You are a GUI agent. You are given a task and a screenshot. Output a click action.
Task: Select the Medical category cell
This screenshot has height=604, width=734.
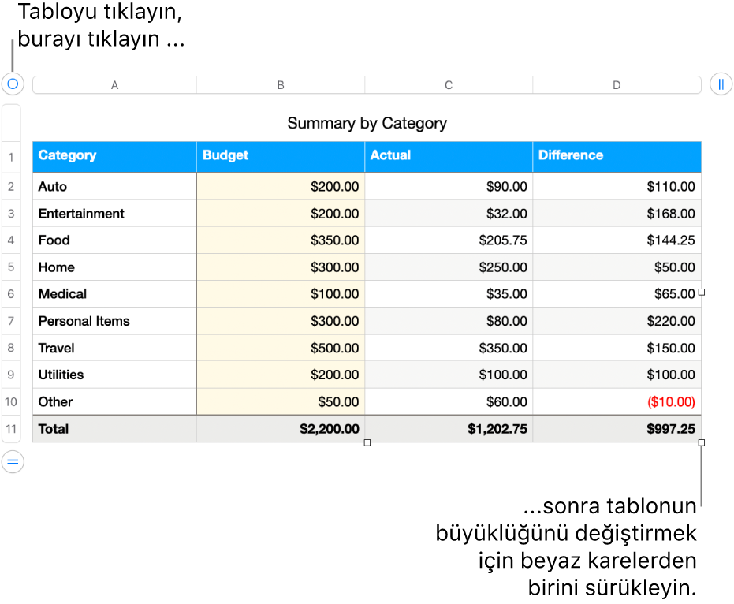click(x=63, y=294)
